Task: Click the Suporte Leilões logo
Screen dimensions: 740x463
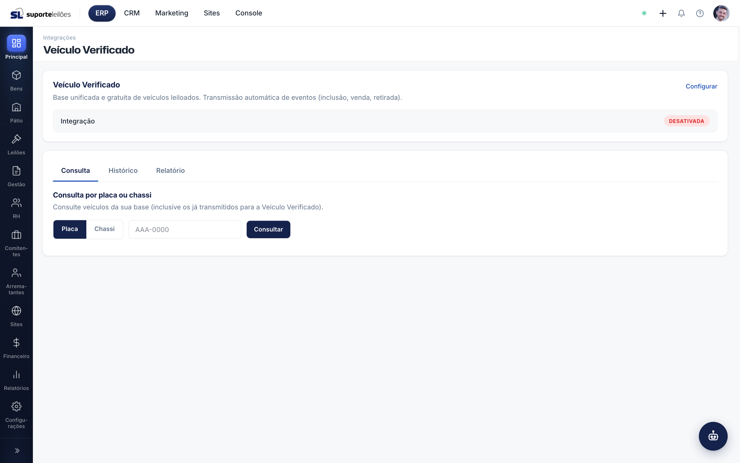Action: click(x=41, y=13)
